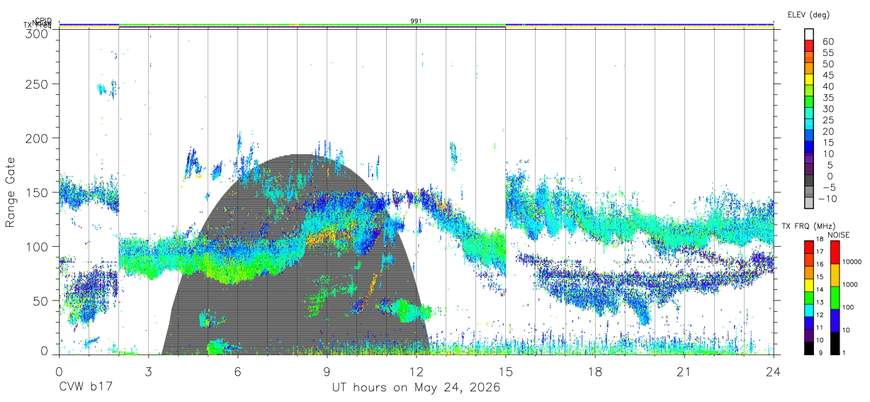Click the '21' hour tick on x-axis
870x402 pixels.
click(684, 372)
